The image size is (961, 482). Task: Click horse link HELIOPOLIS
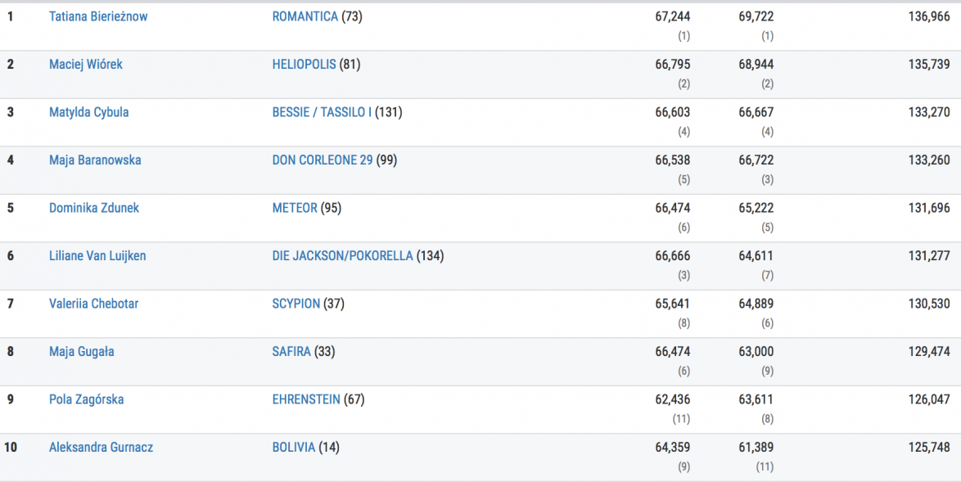pyautogui.click(x=304, y=64)
